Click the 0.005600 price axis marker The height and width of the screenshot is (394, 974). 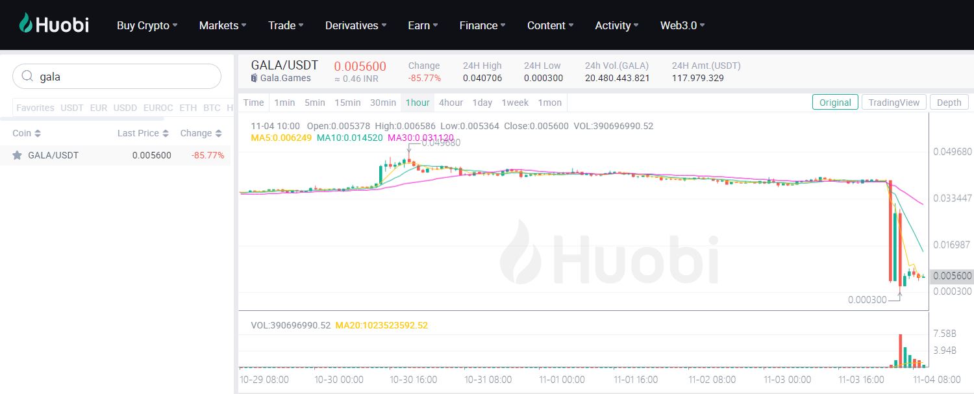[x=952, y=276]
